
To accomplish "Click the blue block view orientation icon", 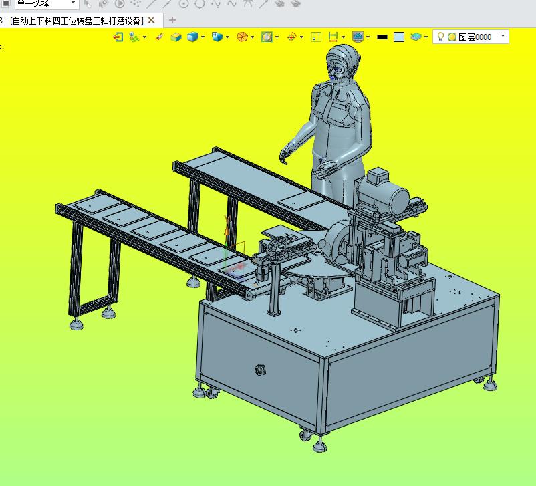I will pos(217,37).
